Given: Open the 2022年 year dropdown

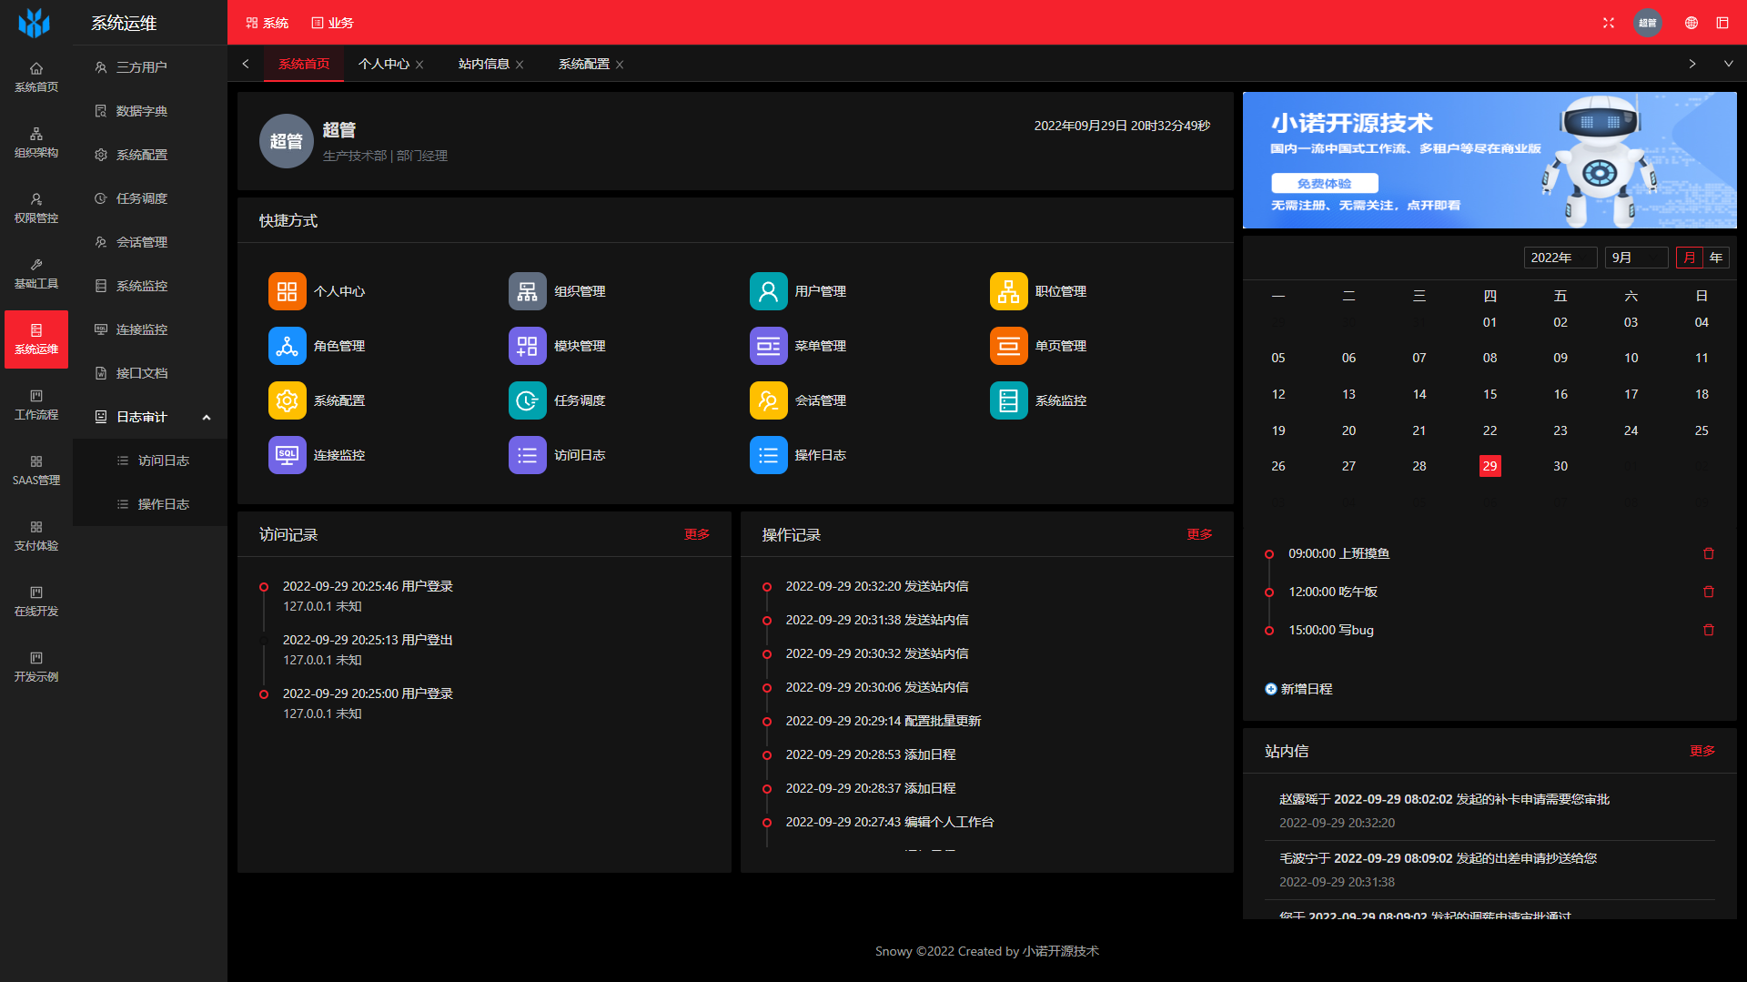Looking at the screenshot, I should click(x=1560, y=258).
